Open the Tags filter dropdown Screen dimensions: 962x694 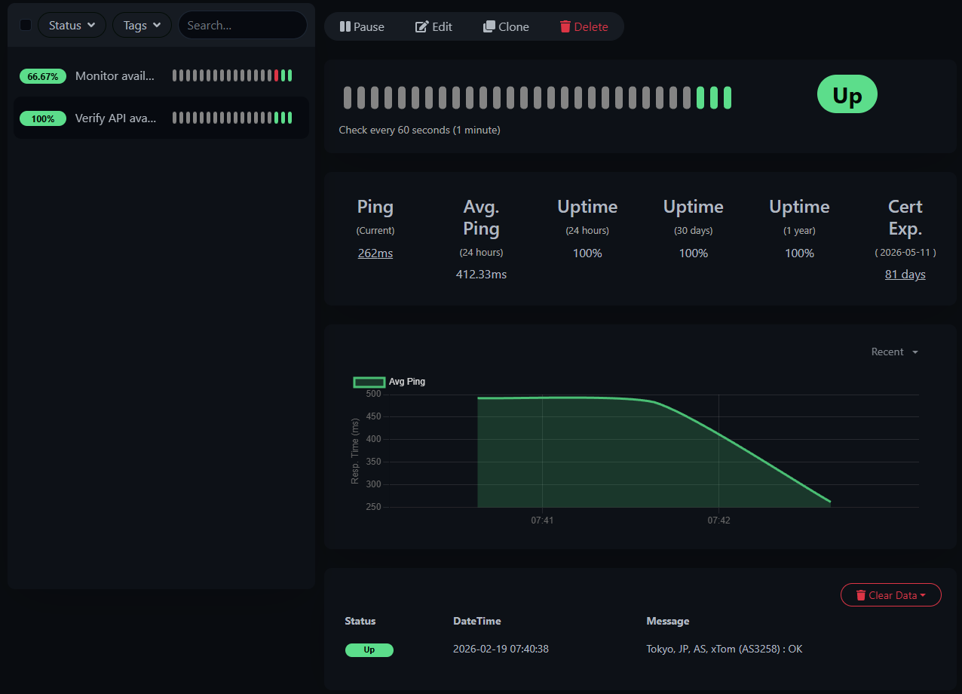(x=142, y=24)
